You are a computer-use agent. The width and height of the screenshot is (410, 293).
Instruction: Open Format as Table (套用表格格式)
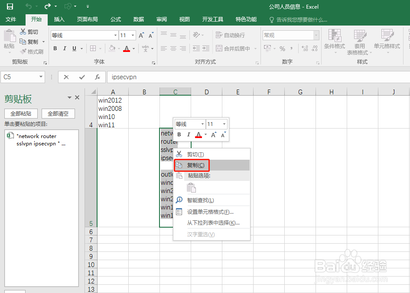click(359, 42)
